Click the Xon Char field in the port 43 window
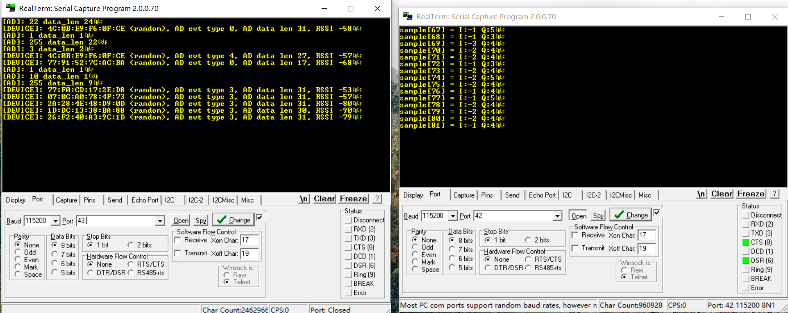The image size is (788, 313). coord(249,240)
